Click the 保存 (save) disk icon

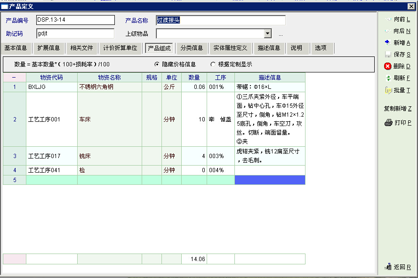tap(388, 55)
